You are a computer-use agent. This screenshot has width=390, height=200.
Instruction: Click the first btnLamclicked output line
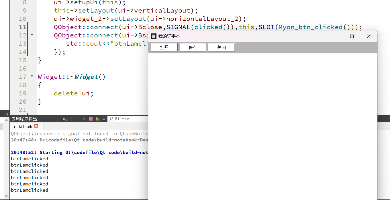pos(30,159)
